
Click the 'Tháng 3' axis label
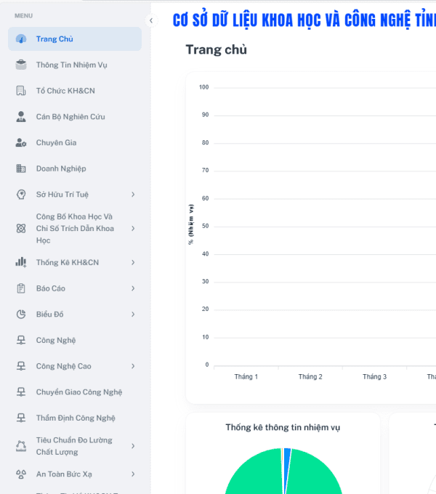(374, 377)
